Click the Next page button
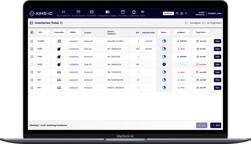The image size is (251, 144). pos(216,125)
